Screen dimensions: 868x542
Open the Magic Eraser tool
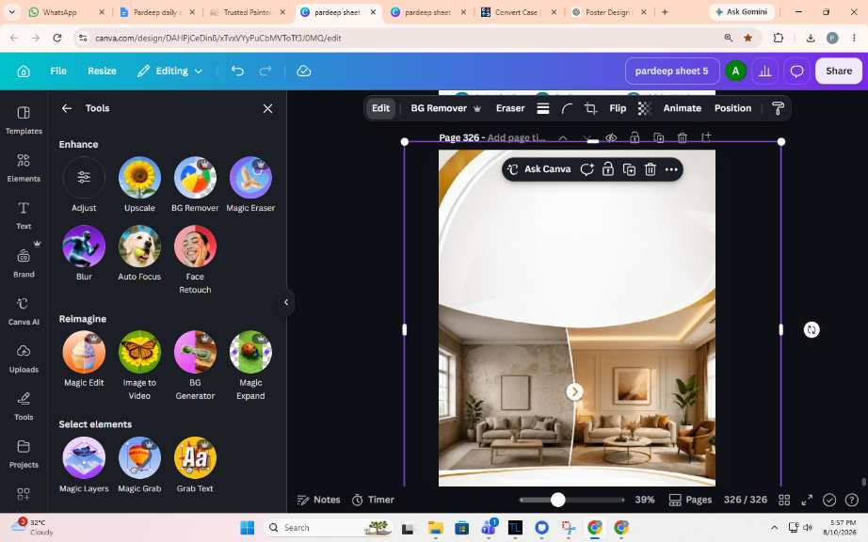click(250, 184)
